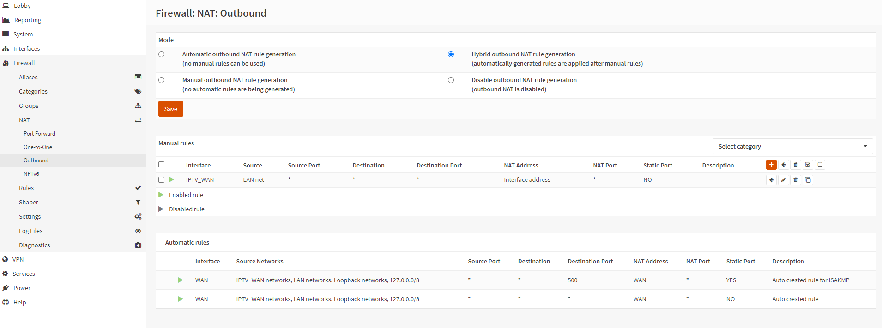The image size is (882, 328).
Task: Open Port Forward page
Action: pyautogui.click(x=73, y=134)
